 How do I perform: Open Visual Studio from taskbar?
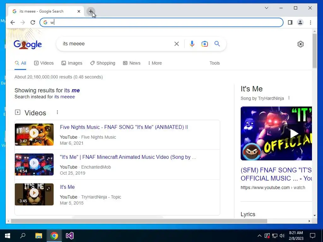click(x=70, y=236)
